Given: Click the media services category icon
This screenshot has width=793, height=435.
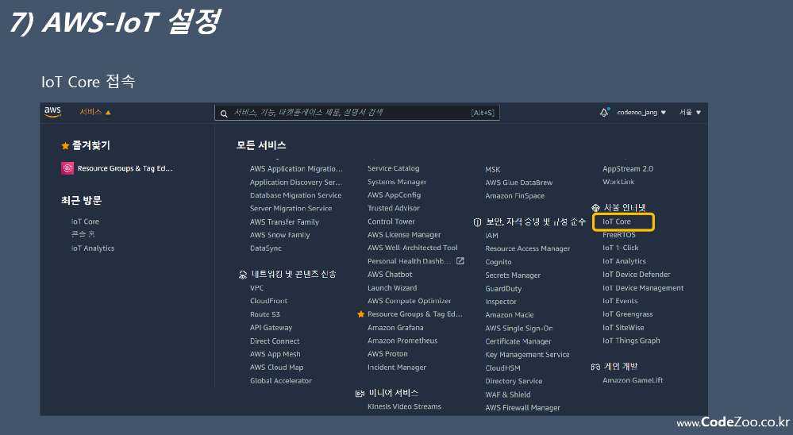Looking at the screenshot, I should coord(360,394).
